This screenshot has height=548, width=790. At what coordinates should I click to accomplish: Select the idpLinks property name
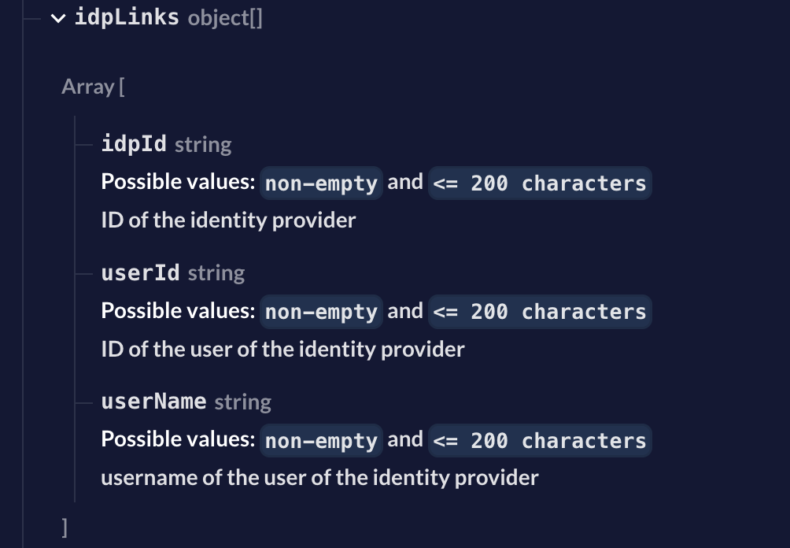(127, 17)
